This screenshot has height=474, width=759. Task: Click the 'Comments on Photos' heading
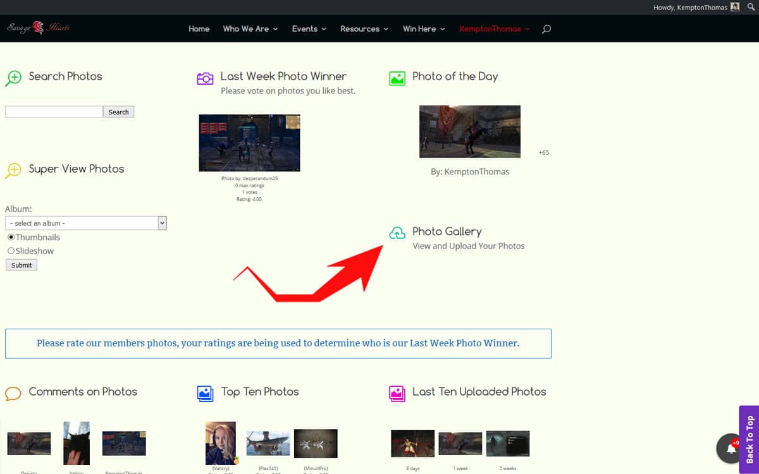83,391
